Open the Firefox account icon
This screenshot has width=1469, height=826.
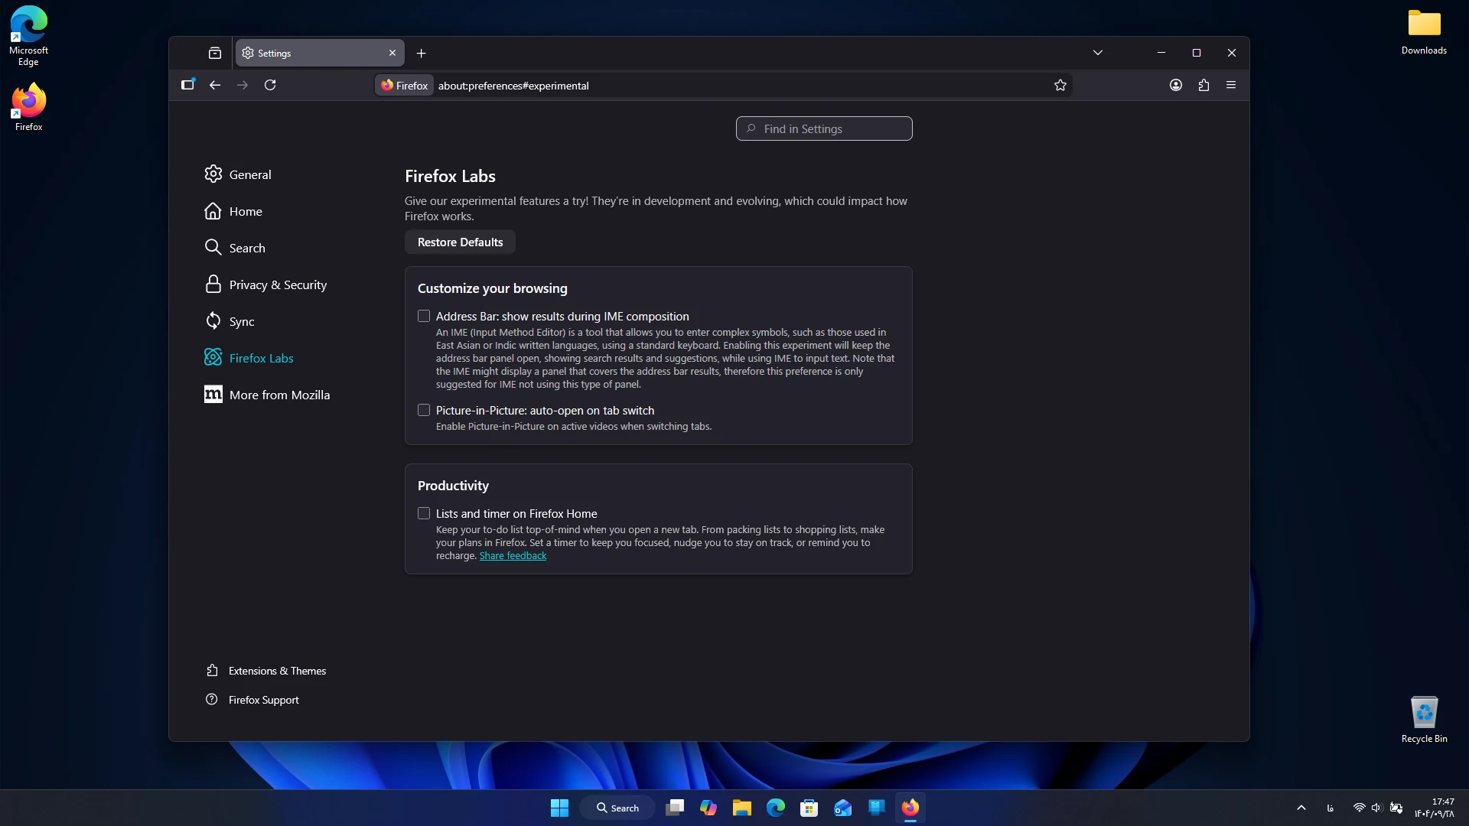tap(1176, 85)
